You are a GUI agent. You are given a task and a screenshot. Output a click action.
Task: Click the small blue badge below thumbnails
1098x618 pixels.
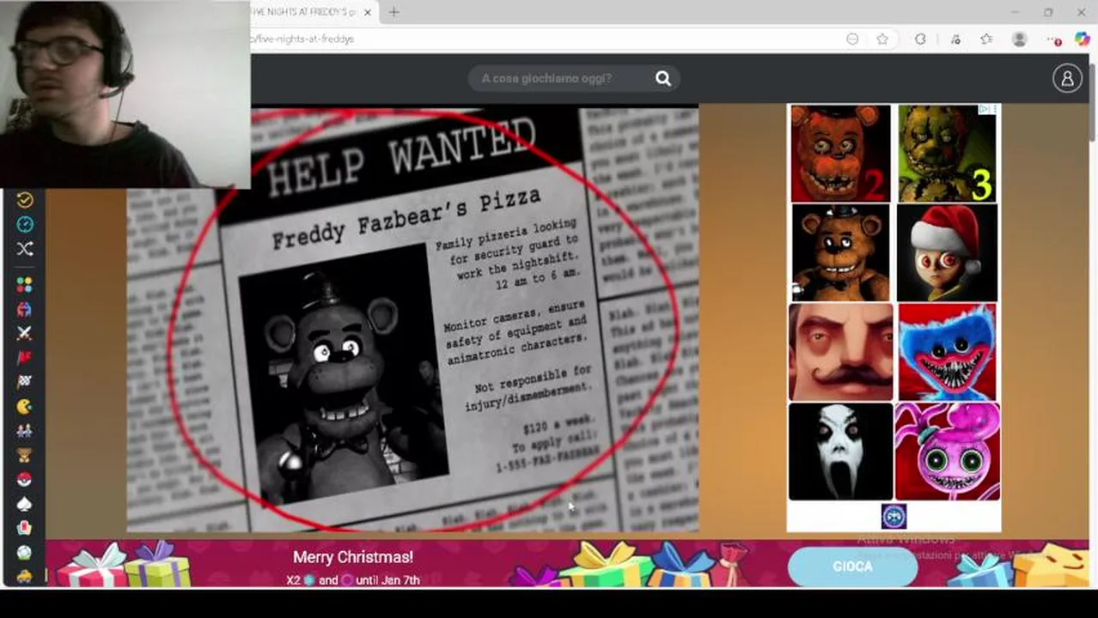click(894, 516)
